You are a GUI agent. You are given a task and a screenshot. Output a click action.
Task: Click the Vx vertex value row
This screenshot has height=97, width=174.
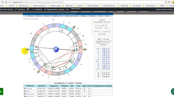(104, 73)
